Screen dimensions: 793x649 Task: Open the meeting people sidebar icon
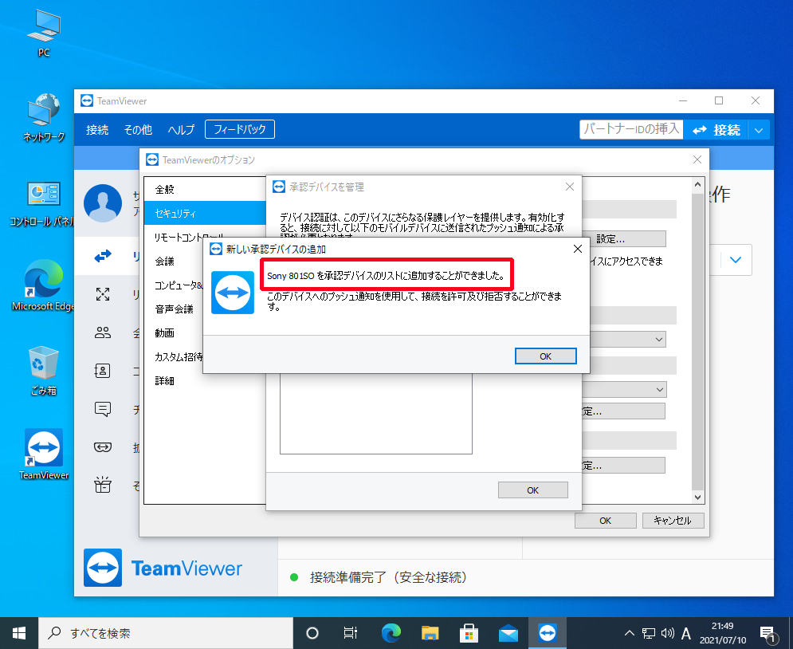[x=103, y=333]
